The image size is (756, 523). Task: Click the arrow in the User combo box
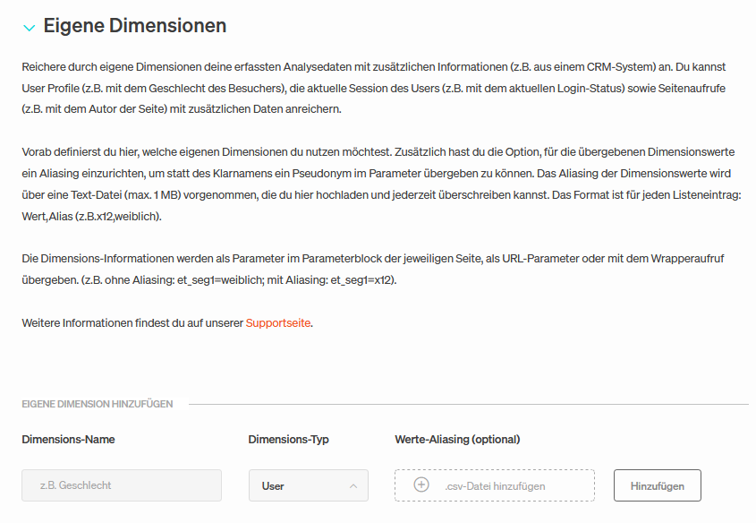tap(353, 486)
